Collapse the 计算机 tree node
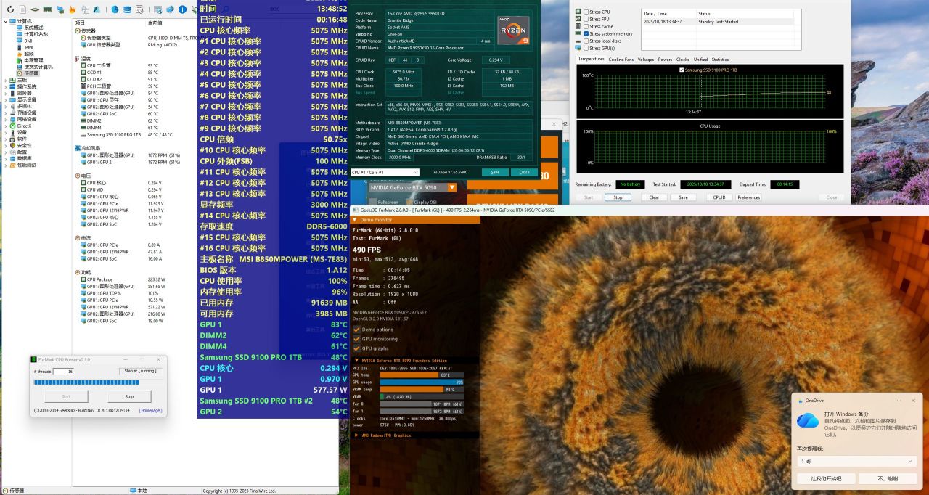This screenshot has height=495, width=929. pos(6,21)
